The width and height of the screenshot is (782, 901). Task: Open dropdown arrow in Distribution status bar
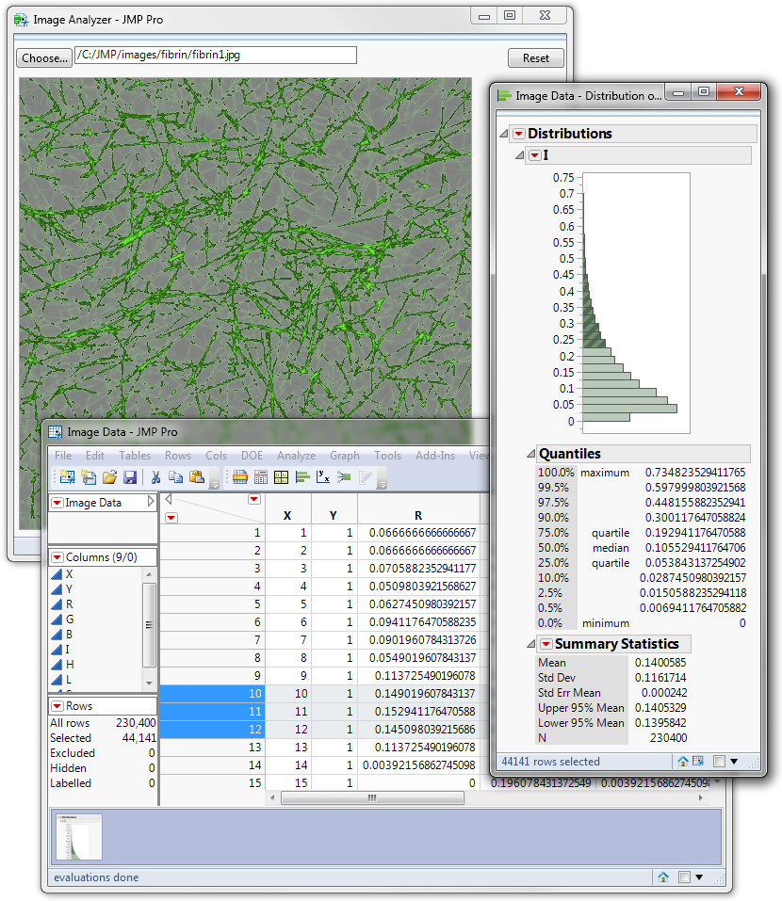[x=734, y=762]
